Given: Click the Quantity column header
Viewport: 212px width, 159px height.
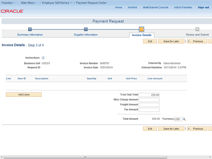Looking at the screenshot, I should (91, 79).
